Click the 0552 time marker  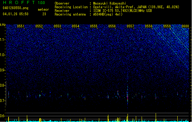coord(39,26)
